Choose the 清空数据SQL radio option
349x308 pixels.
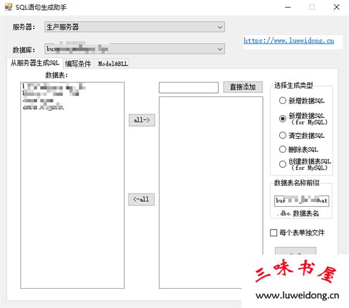click(283, 135)
